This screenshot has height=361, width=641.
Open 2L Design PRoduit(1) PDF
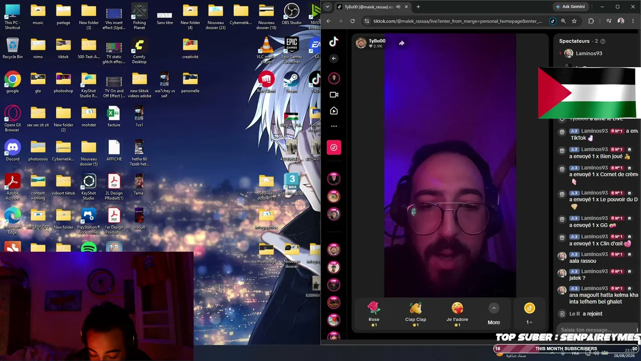pyautogui.click(x=114, y=187)
